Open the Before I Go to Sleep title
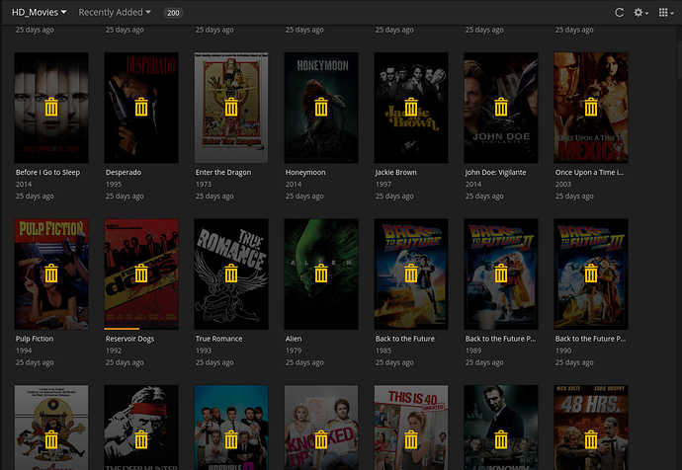 click(x=47, y=173)
